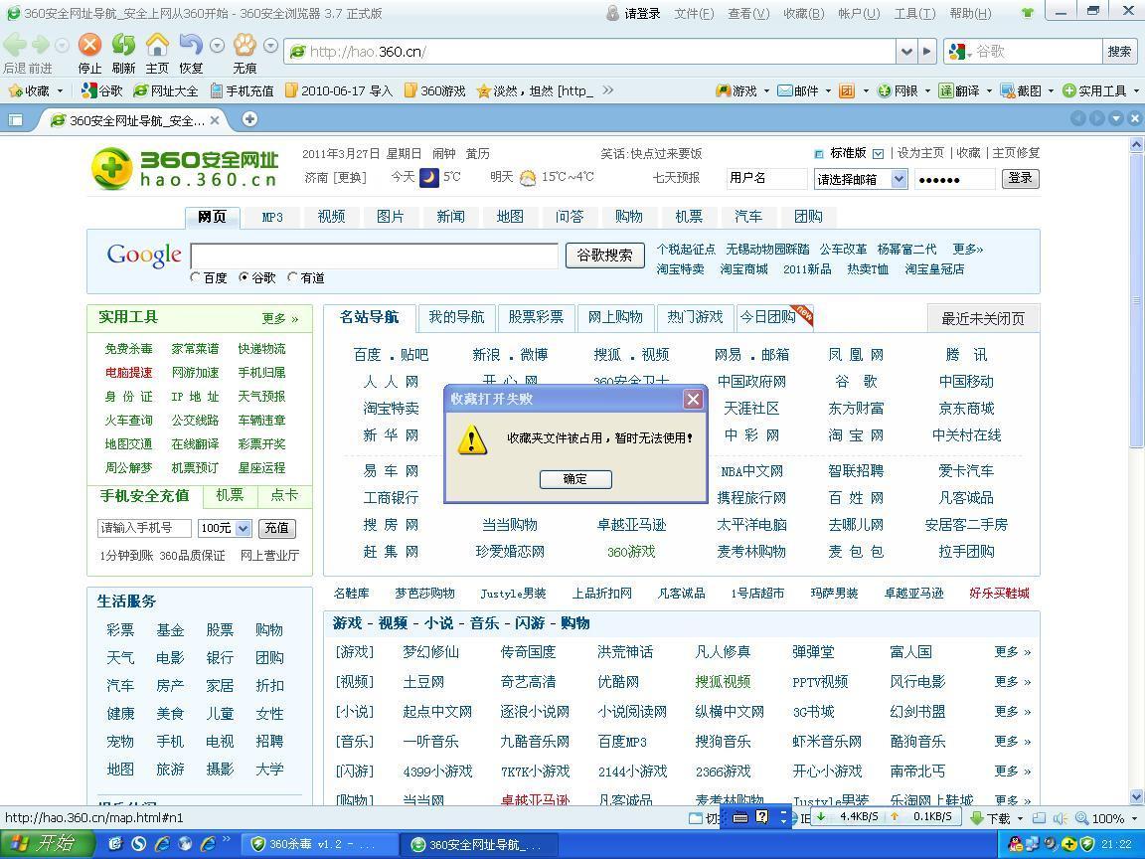This screenshot has width=1145, height=859.
Task: Go to Home page house icon
Action: 157,46
